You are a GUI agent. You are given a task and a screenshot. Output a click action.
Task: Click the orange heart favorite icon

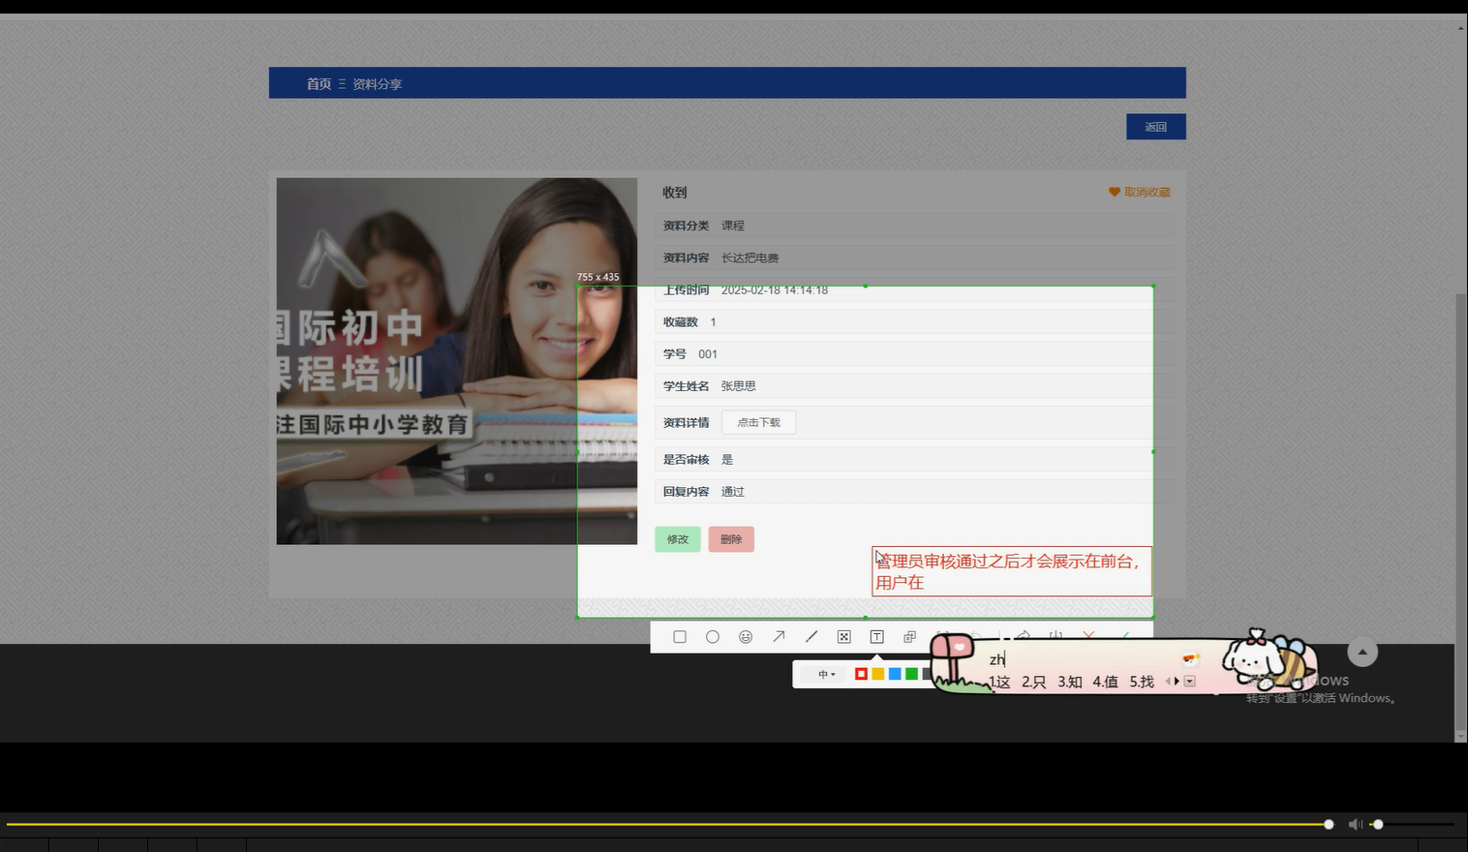pyautogui.click(x=1115, y=193)
